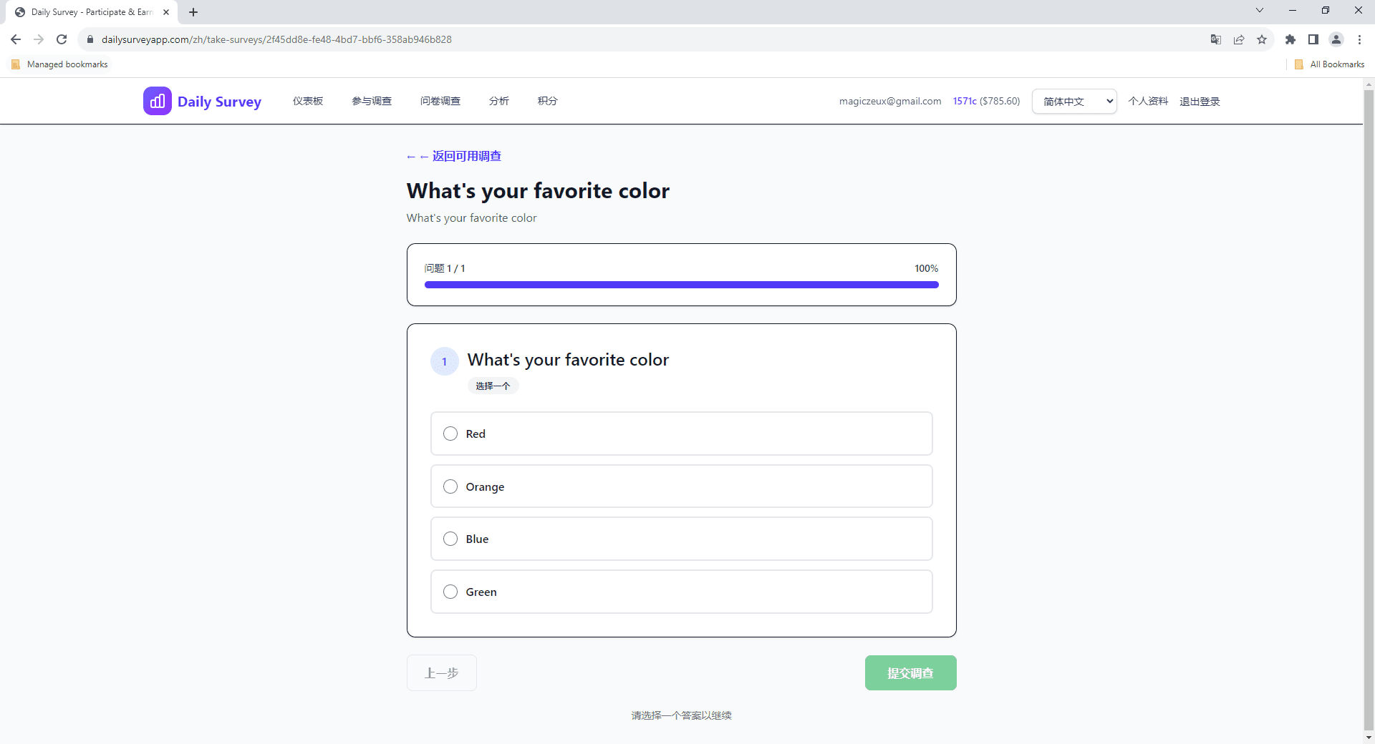The width and height of the screenshot is (1375, 744).
Task: Choose the Orange answer option
Action: (450, 486)
